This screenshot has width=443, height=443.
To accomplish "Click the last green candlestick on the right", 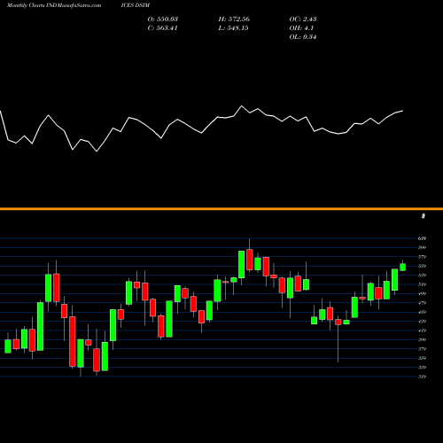I will [x=403, y=267].
